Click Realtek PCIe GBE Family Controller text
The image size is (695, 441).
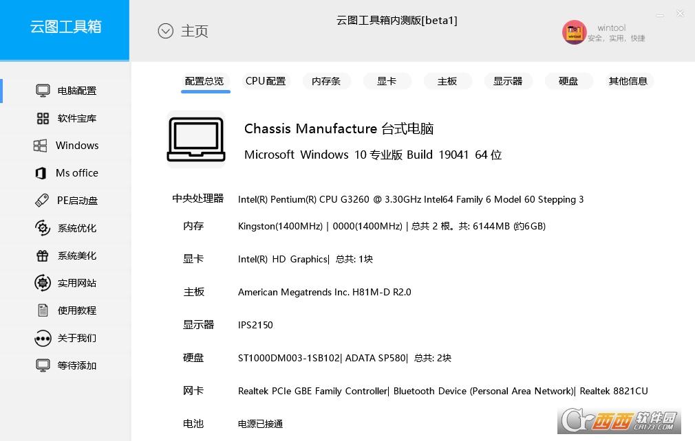pyautogui.click(x=442, y=391)
